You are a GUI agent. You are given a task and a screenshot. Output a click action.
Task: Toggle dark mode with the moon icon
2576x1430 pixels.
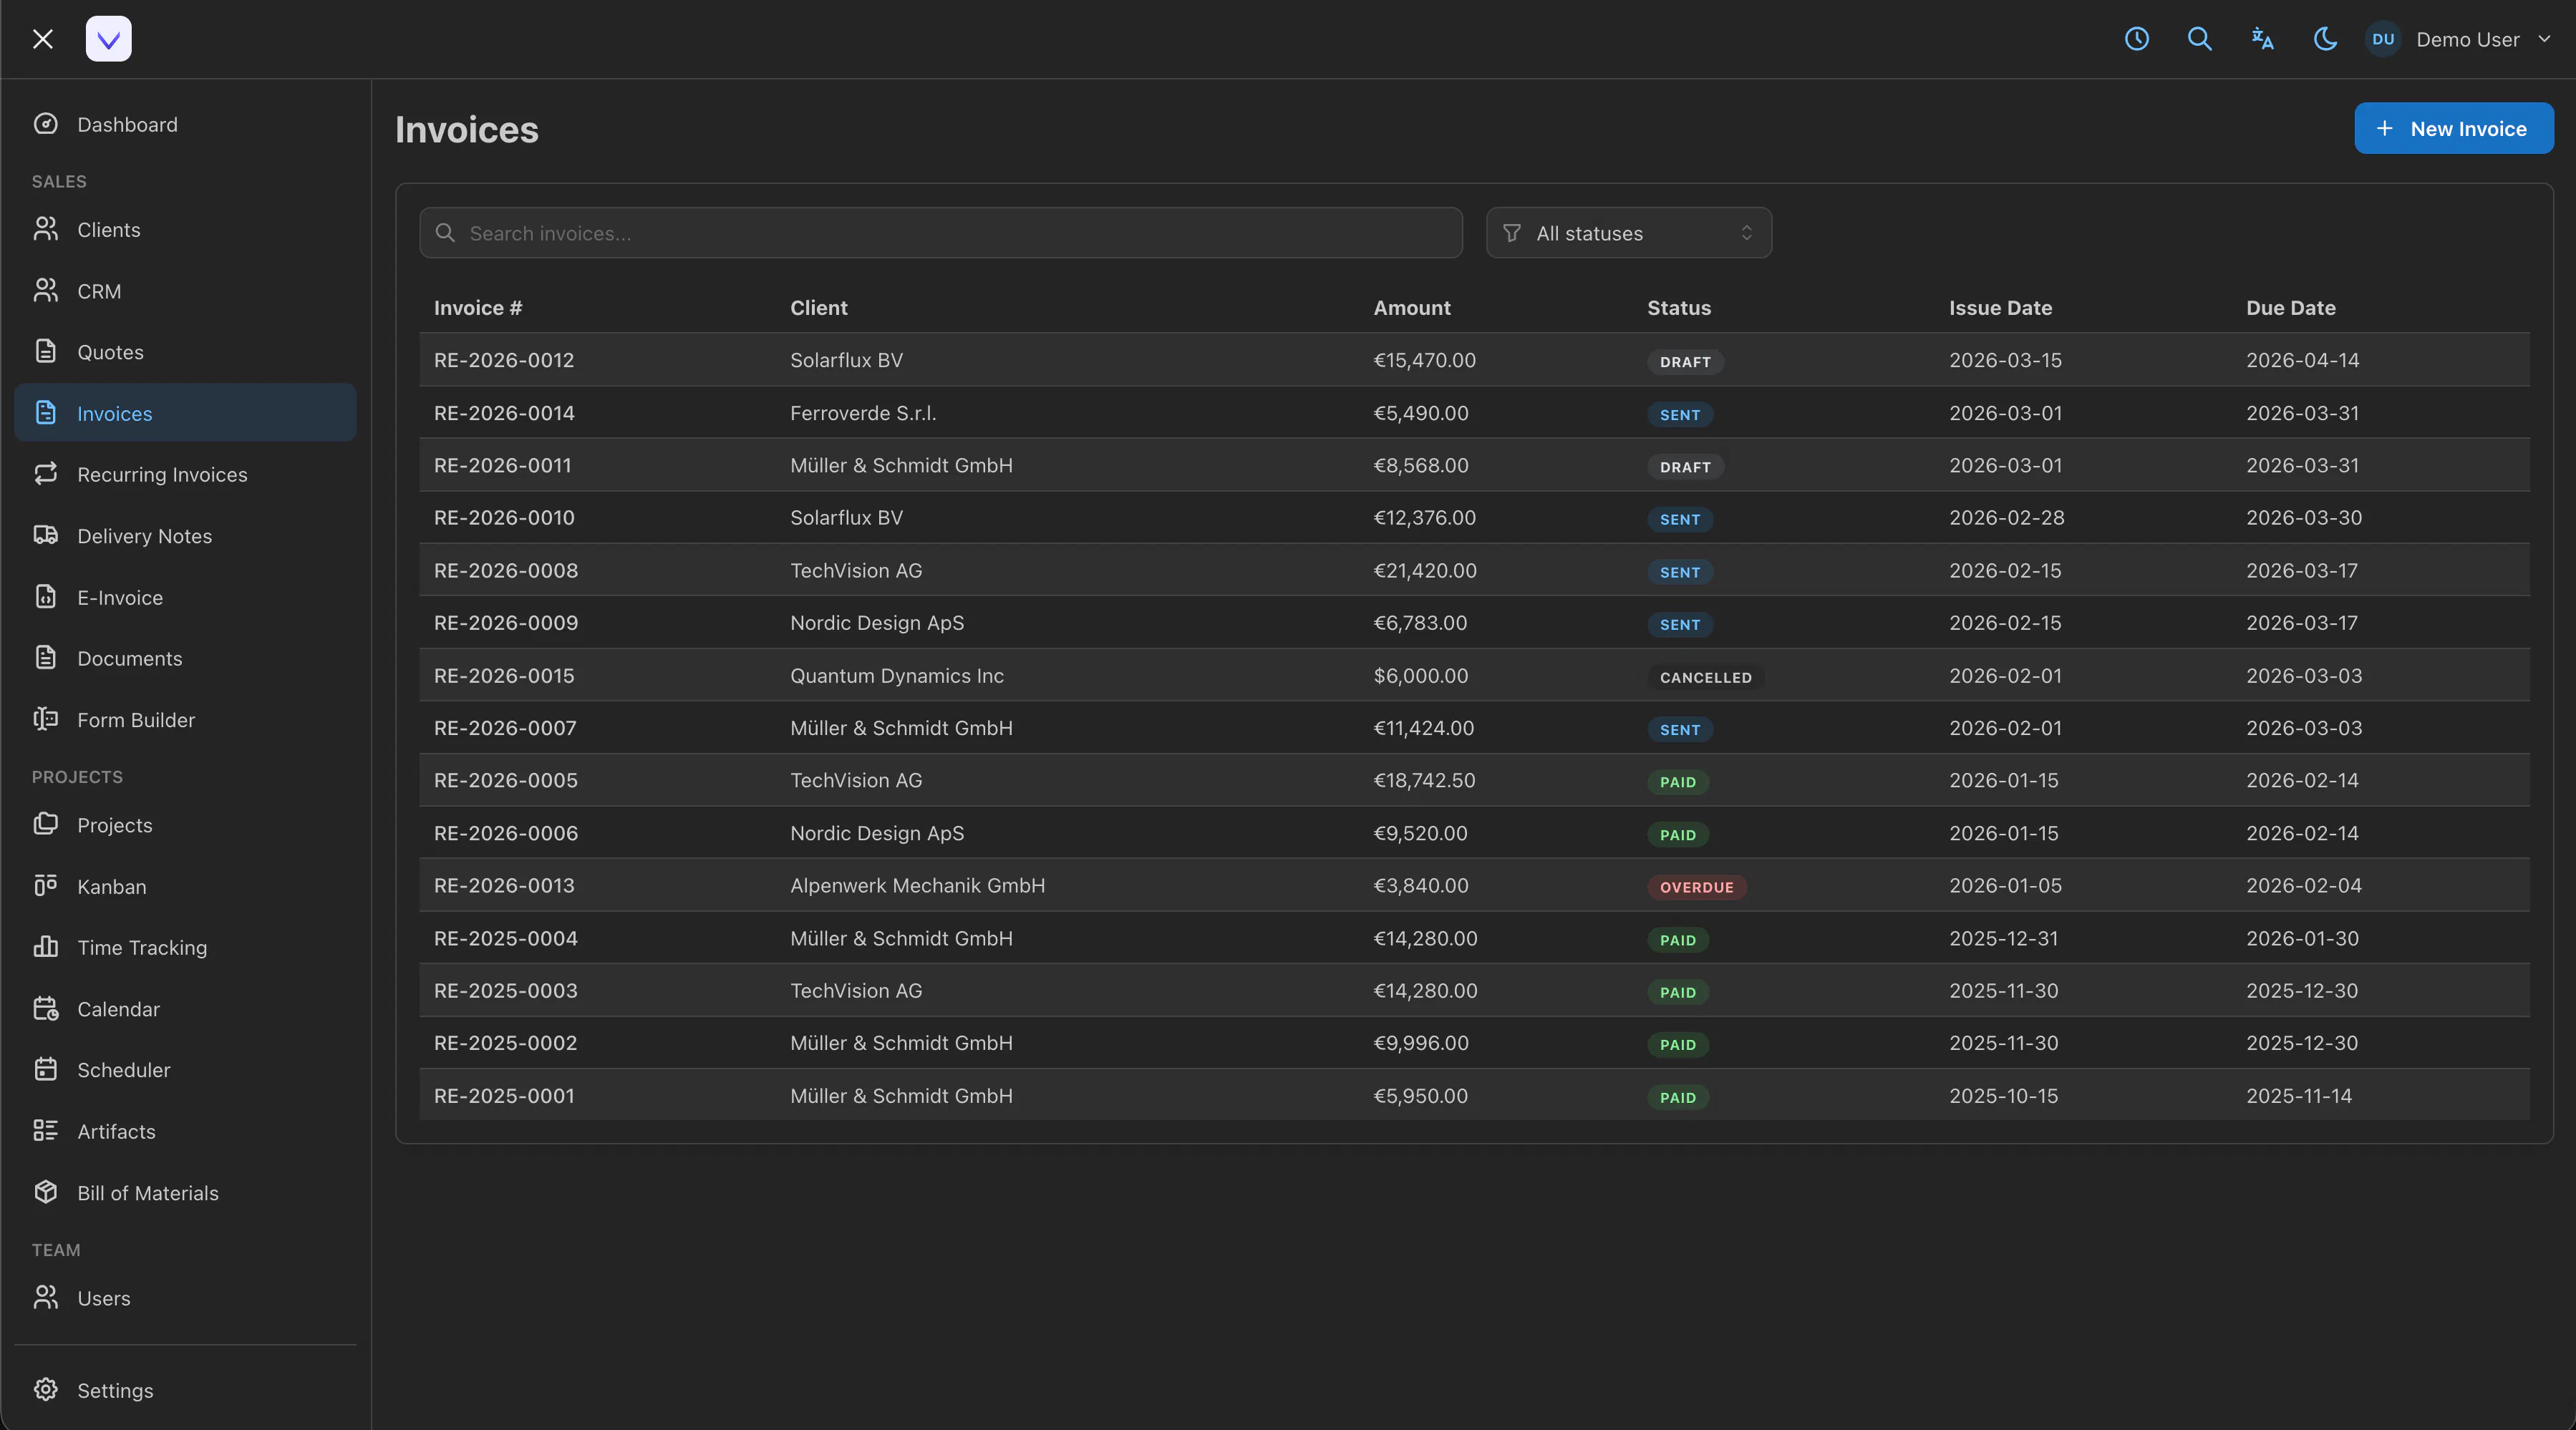coord(2326,39)
